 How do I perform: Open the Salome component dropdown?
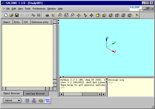(12, 100)
